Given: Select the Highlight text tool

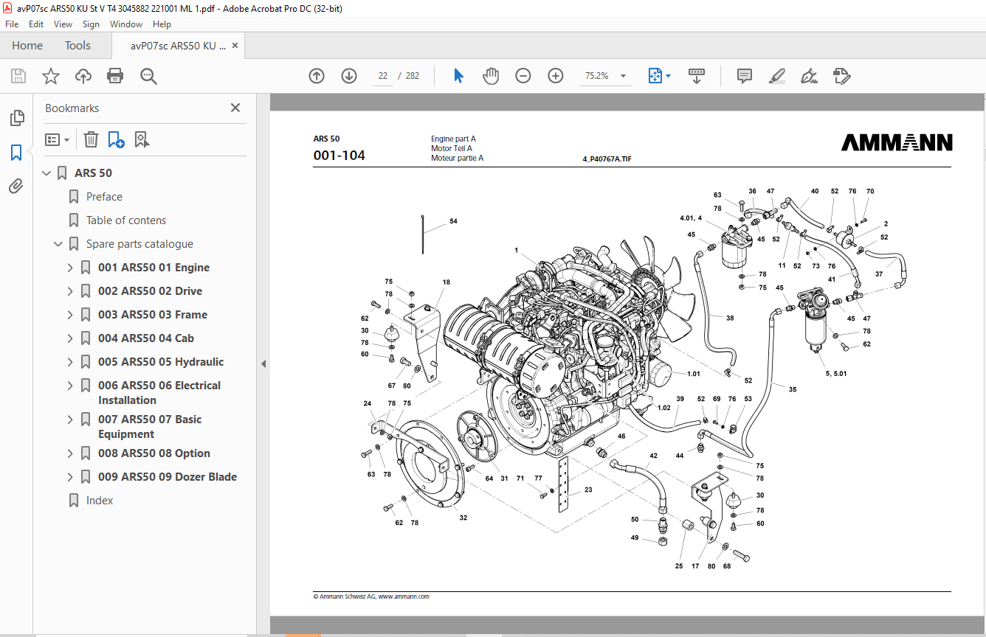Looking at the screenshot, I should tap(776, 76).
